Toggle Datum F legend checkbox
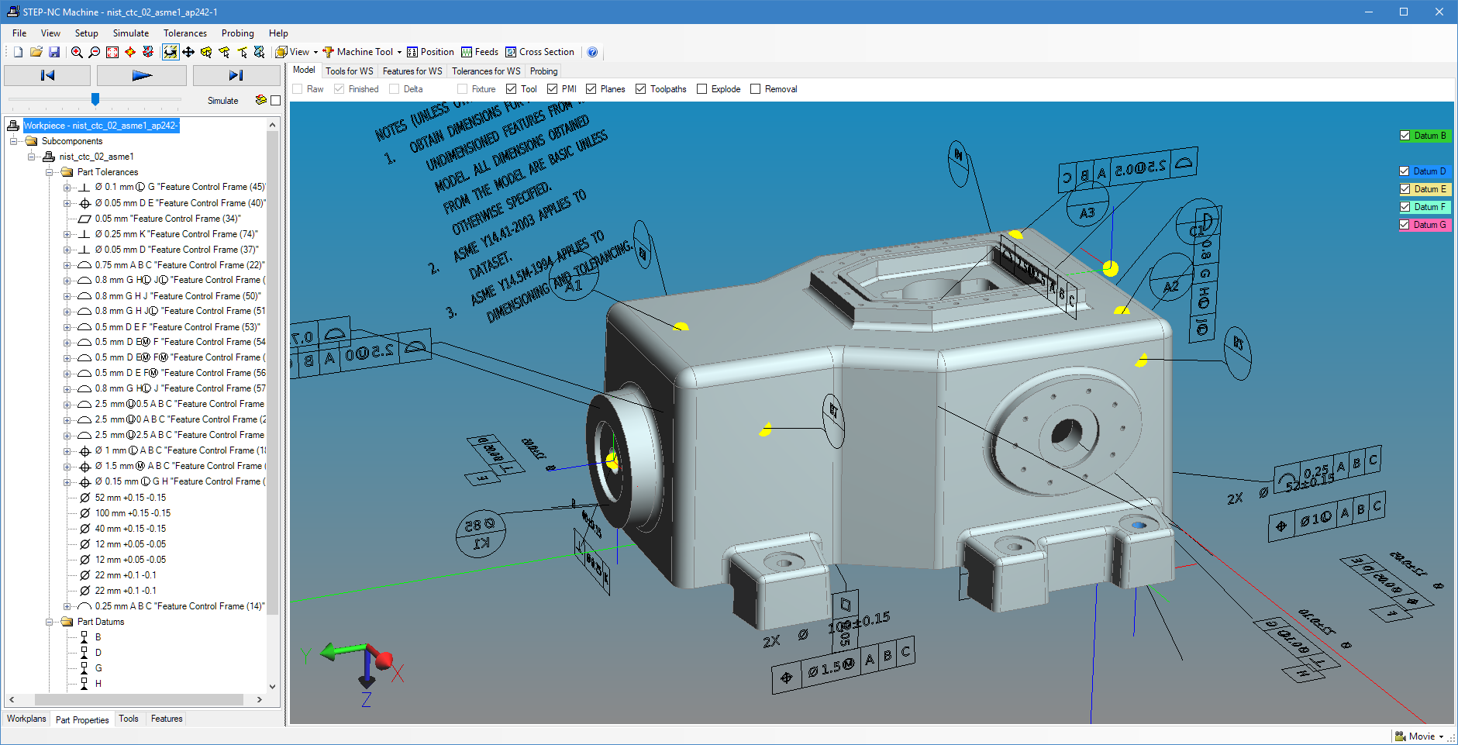This screenshot has width=1458, height=745. [1405, 207]
